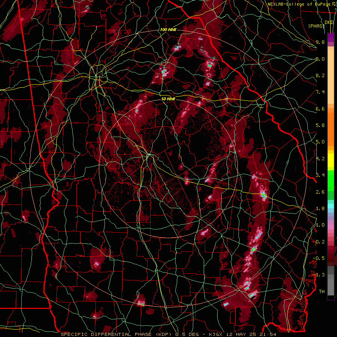This screenshot has width=337, height=337.
Task: Click the 5.0 scale value
Action: (x=320, y=142)
